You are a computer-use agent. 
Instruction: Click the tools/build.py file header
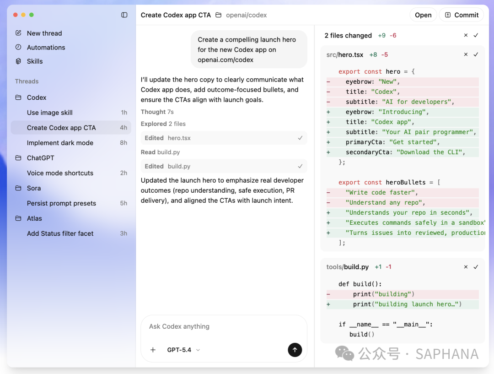coord(348,267)
